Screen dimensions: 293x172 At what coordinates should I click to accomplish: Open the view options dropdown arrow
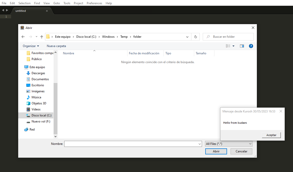point(233,46)
